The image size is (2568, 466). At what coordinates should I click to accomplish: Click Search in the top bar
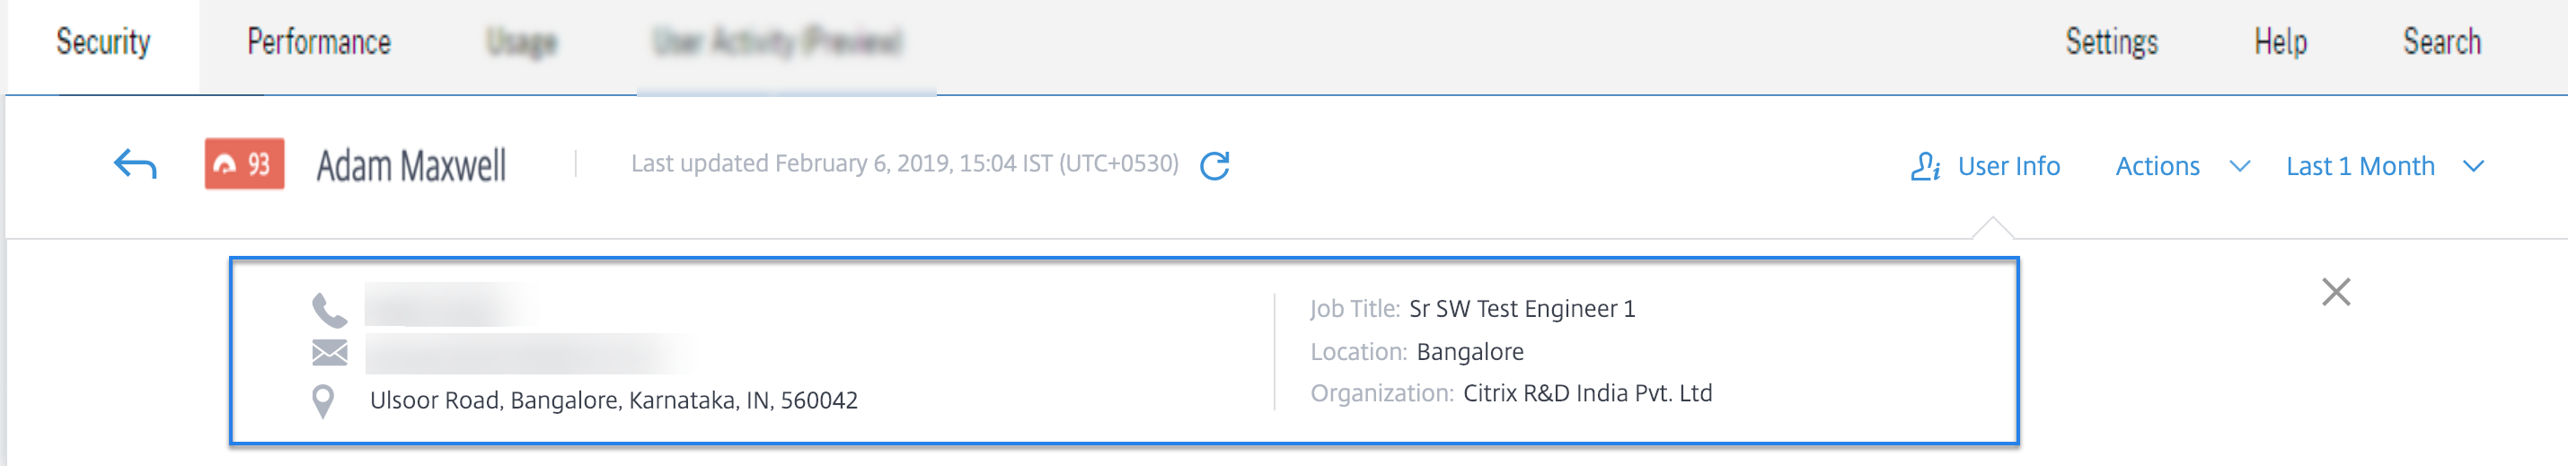(2441, 42)
